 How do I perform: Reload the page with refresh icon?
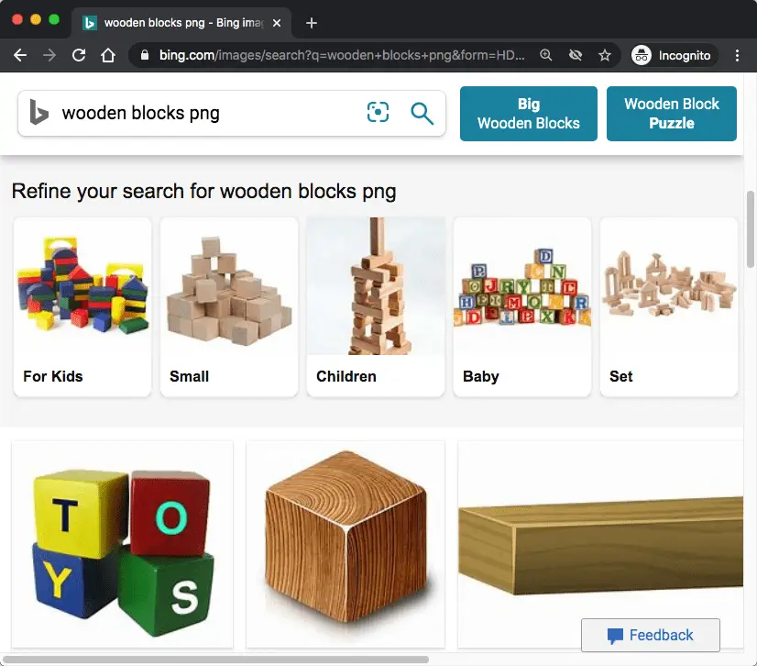pyautogui.click(x=79, y=55)
